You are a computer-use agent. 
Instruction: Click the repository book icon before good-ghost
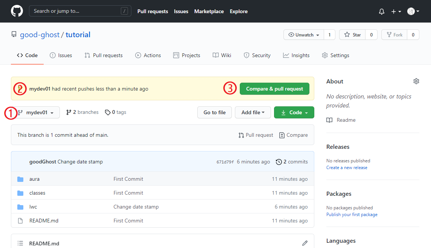(x=14, y=34)
